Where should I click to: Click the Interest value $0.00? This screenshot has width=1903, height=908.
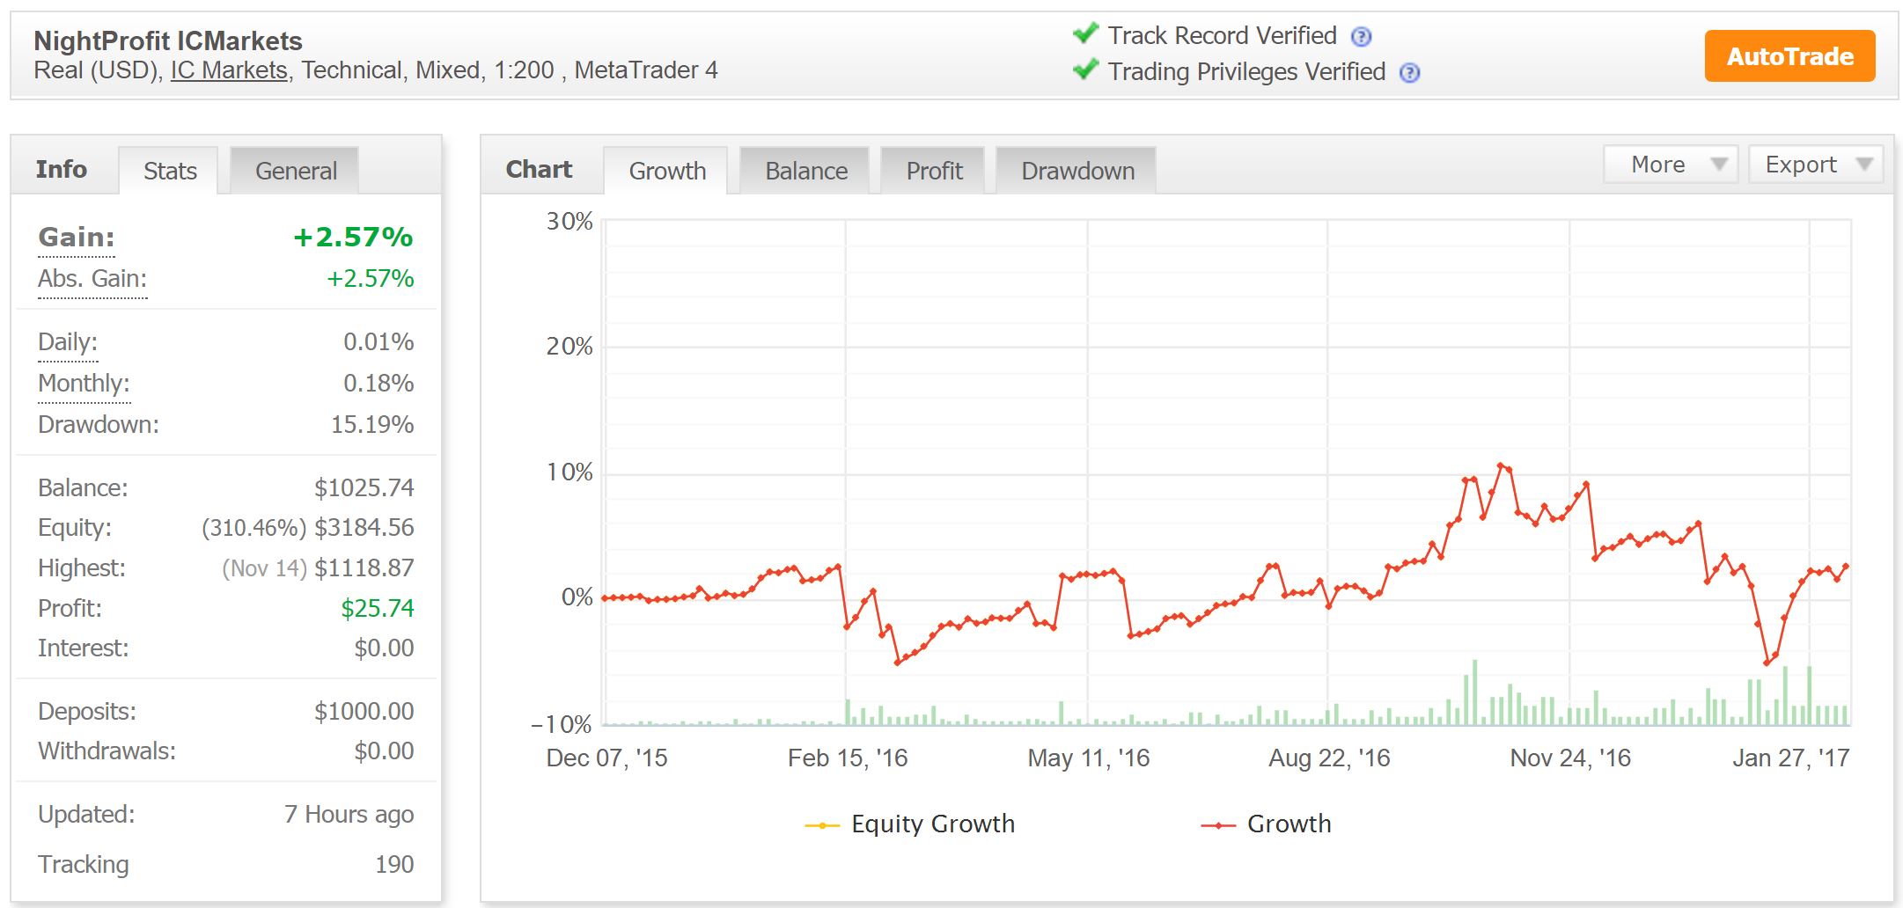click(384, 648)
